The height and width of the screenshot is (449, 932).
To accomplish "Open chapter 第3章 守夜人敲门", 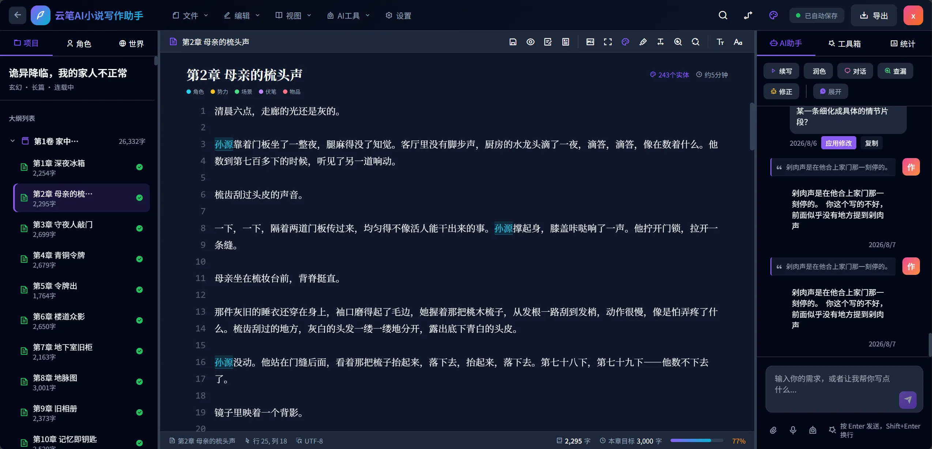I will pos(82,229).
